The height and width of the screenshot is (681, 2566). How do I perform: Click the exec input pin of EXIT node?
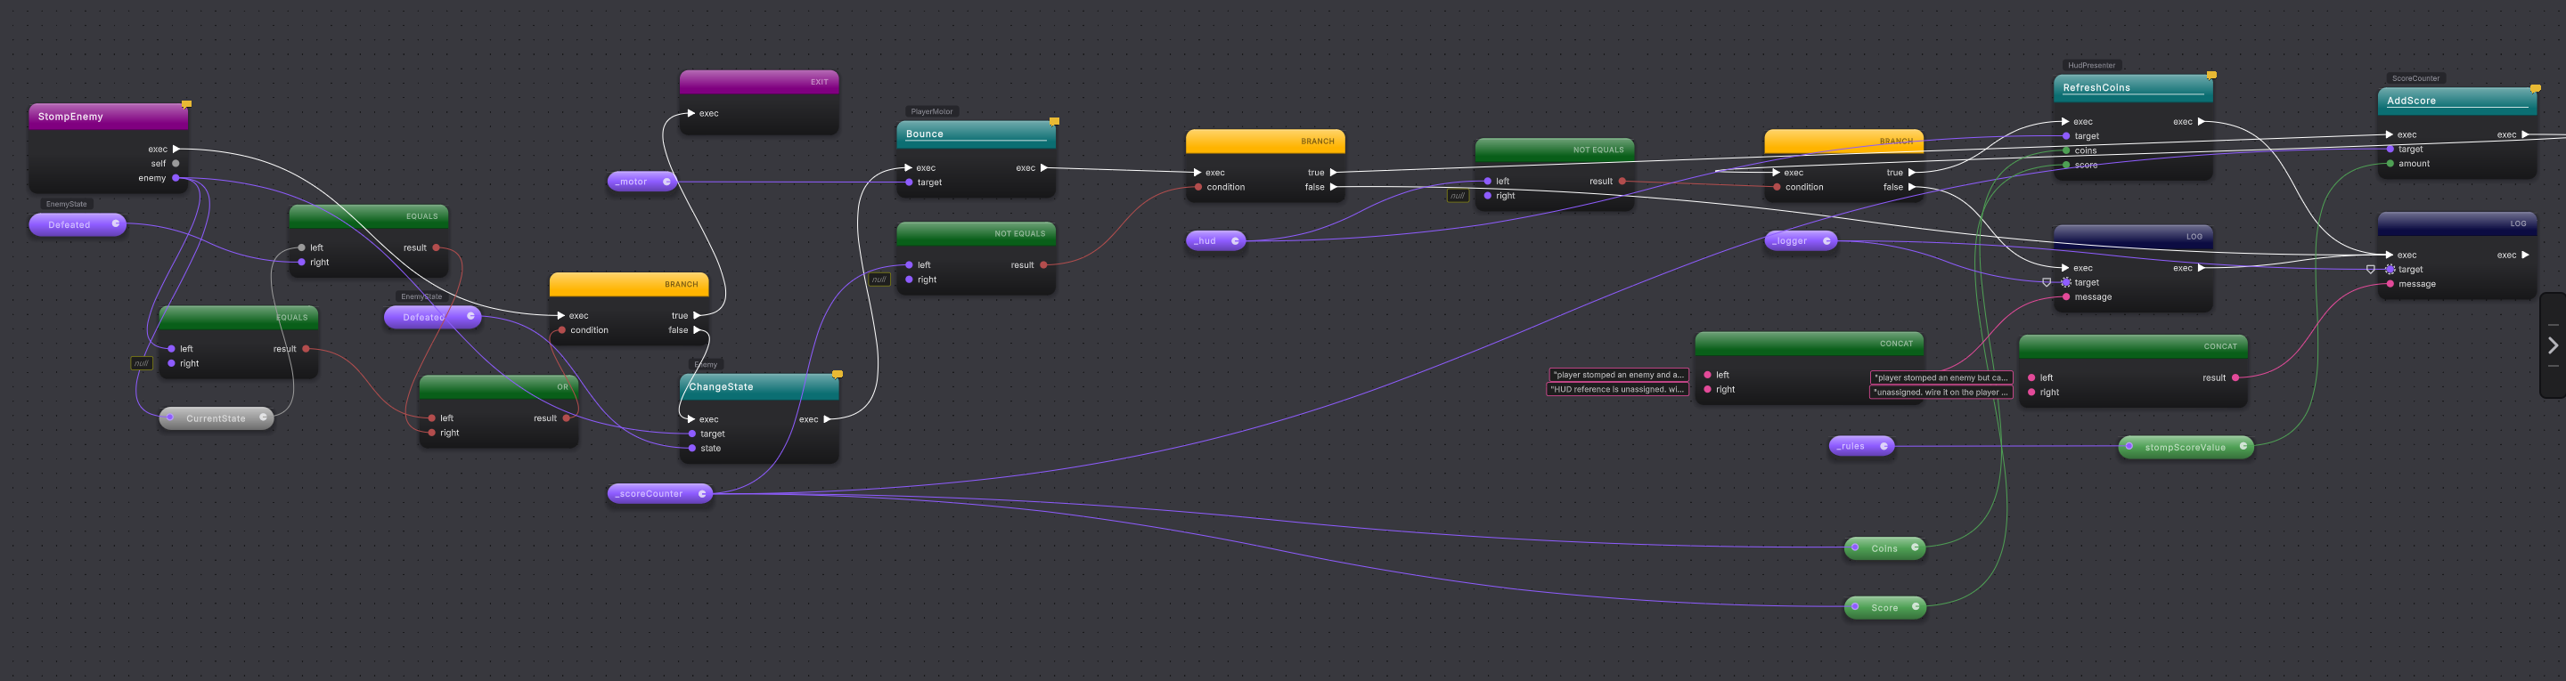(x=691, y=114)
